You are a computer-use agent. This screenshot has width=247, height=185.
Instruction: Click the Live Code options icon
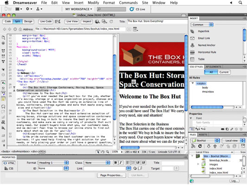click(57, 21)
